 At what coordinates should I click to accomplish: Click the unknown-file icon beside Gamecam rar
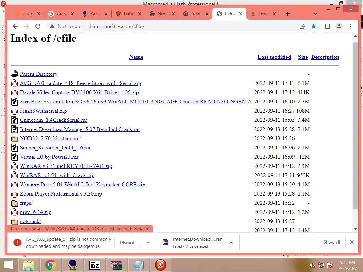coord(15,120)
